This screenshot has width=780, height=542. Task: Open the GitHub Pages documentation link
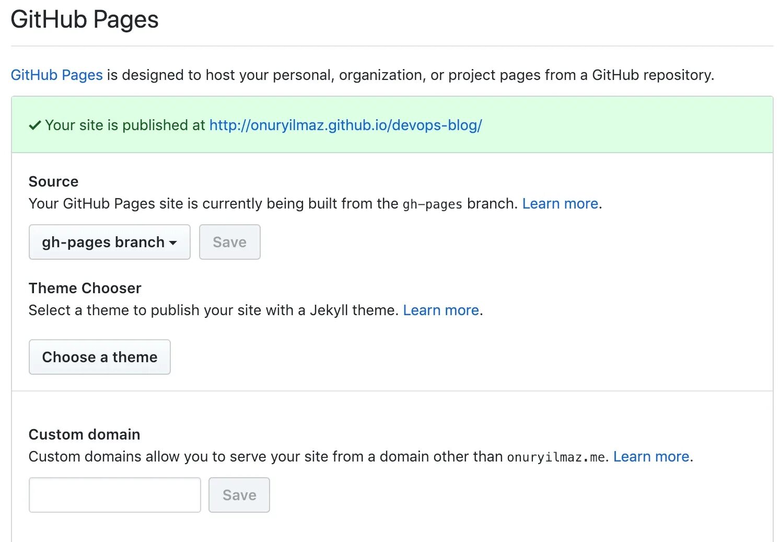pos(57,75)
